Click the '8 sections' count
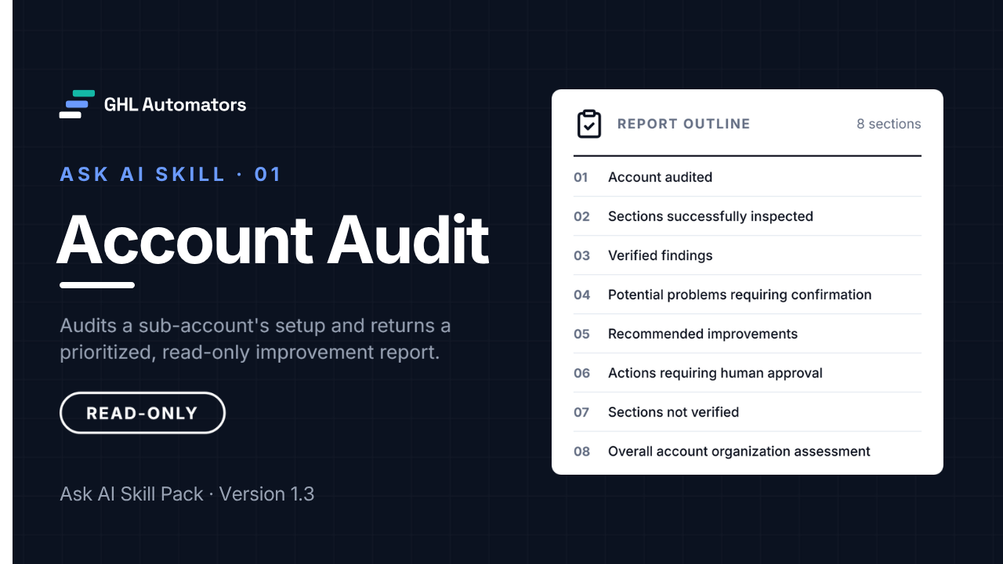Screen dimensions: 1003x564 tap(889, 124)
